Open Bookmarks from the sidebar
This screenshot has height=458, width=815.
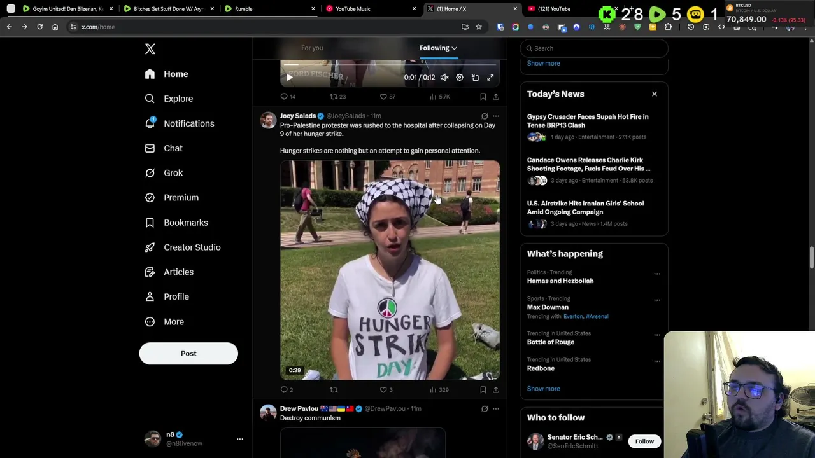pyautogui.click(x=176, y=223)
